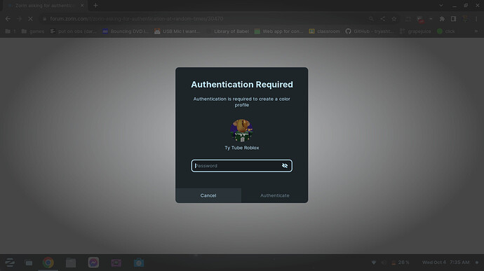
Task: Open the 'games' bookmark folder
Action: coord(33,31)
